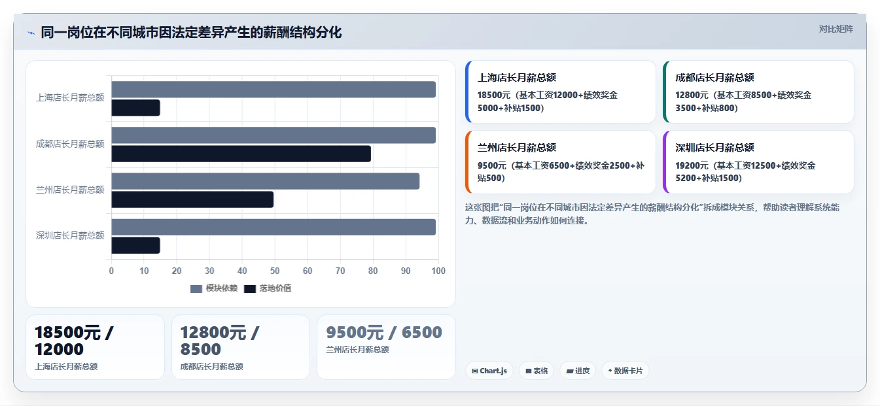Viewport: 880px width, 406px height.
Task: Click 上海店长月薪总额 caption under 18500元 stat
Action: point(66,367)
